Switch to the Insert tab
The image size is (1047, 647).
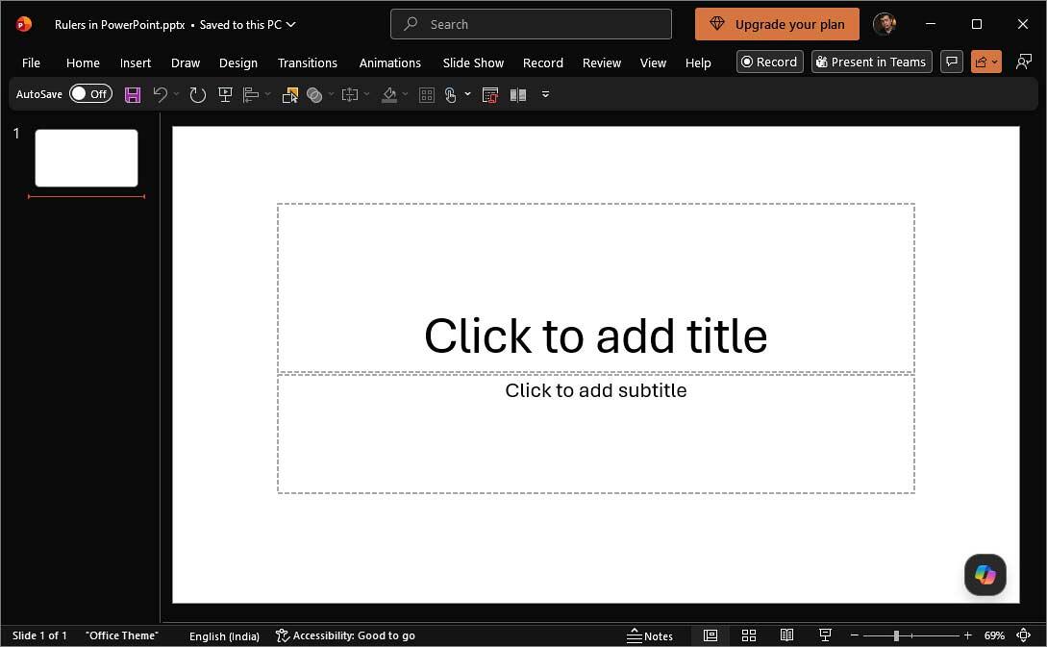coord(136,62)
